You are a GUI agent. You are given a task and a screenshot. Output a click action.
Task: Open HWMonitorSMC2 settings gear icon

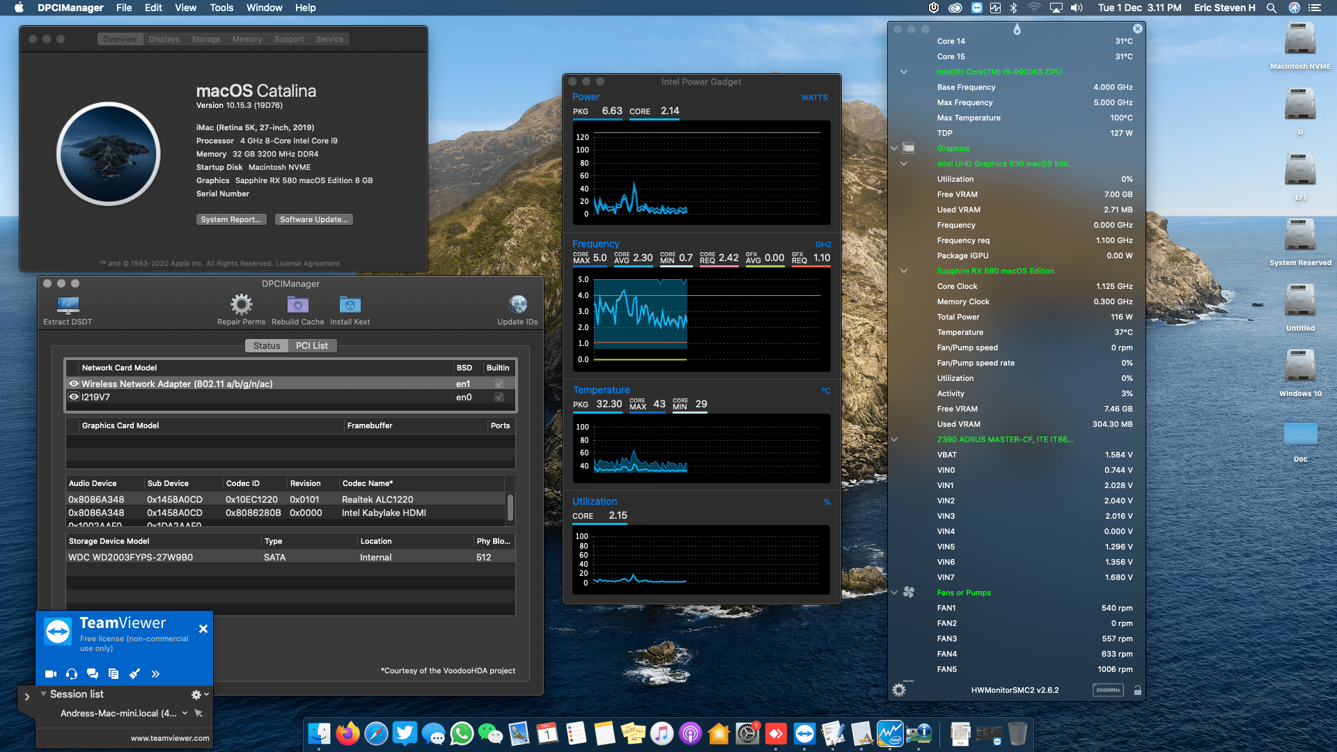tap(899, 690)
